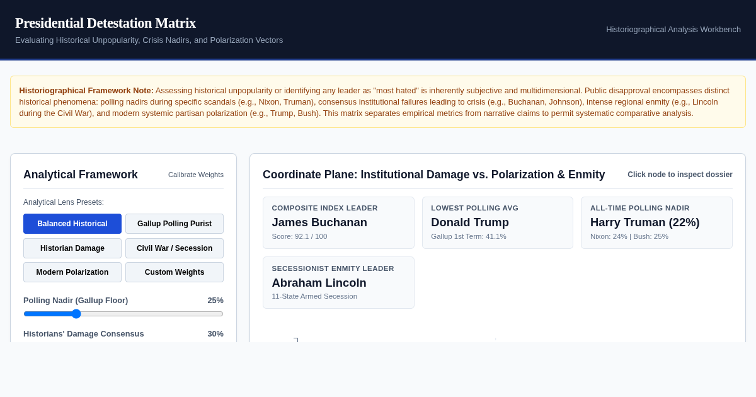This screenshot has width=756, height=397.
Task: Activate the Modern Polarization preset
Action: (x=72, y=272)
